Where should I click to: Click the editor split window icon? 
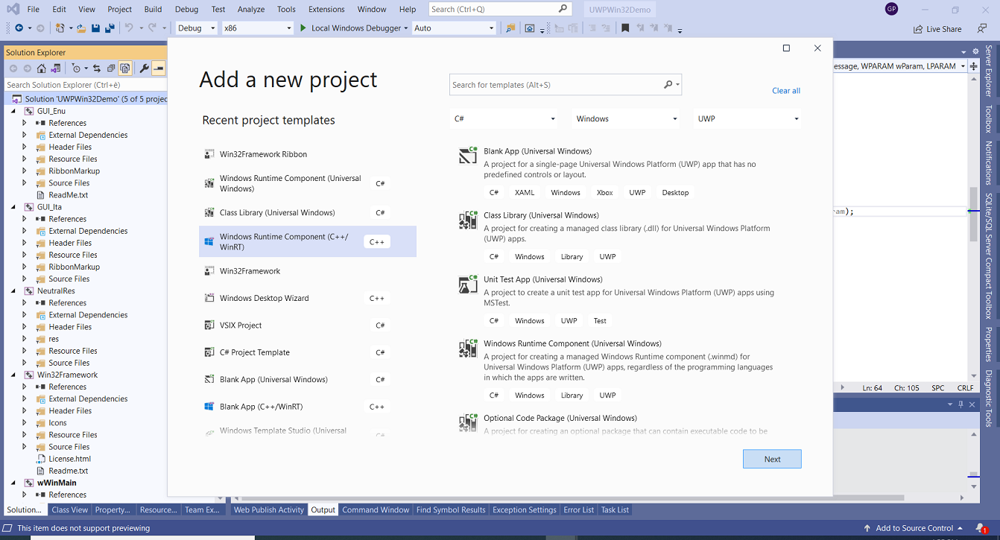click(x=974, y=66)
